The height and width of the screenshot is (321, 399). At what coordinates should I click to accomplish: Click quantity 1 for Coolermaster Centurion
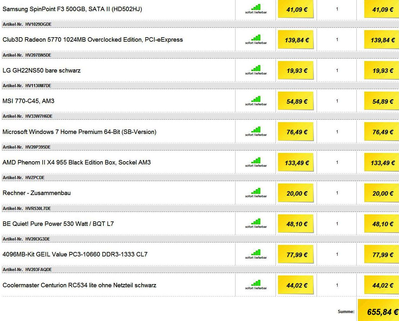337,285
